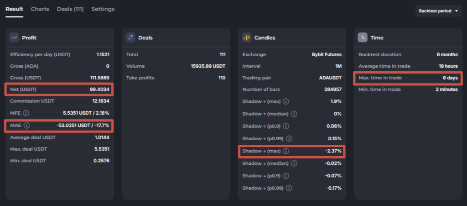The width and height of the screenshot is (467, 206).
Task: Click info icon beside Shadow up (p0.9)
Action: coord(285,127)
